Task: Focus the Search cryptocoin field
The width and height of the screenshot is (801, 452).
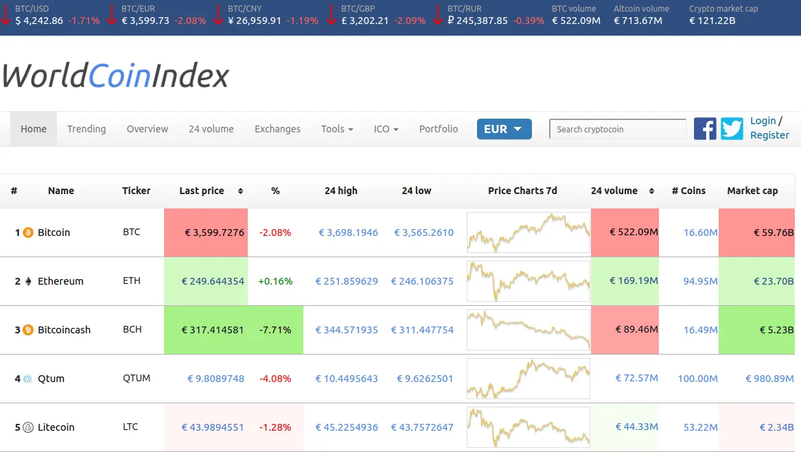Action: [618, 129]
